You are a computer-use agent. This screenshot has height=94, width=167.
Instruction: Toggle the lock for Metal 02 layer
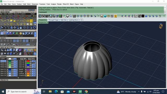click(12, 63)
